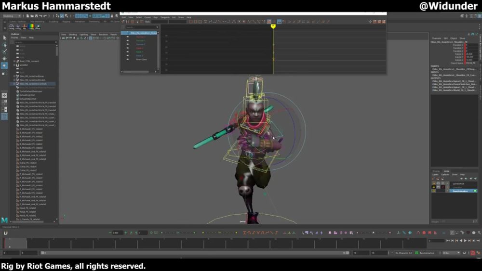
Task: Pick the Paint Selection tool
Action: pyautogui.click(x=4, y=51)
